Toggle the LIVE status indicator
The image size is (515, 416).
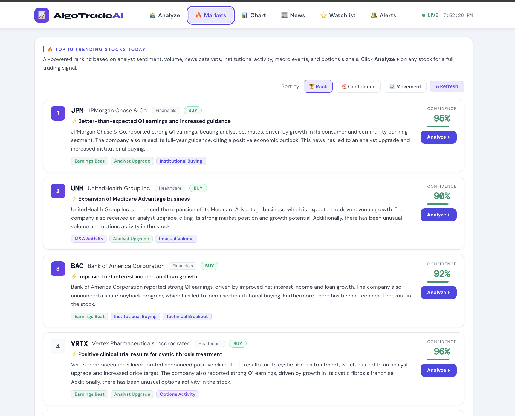tap(430, 15)
